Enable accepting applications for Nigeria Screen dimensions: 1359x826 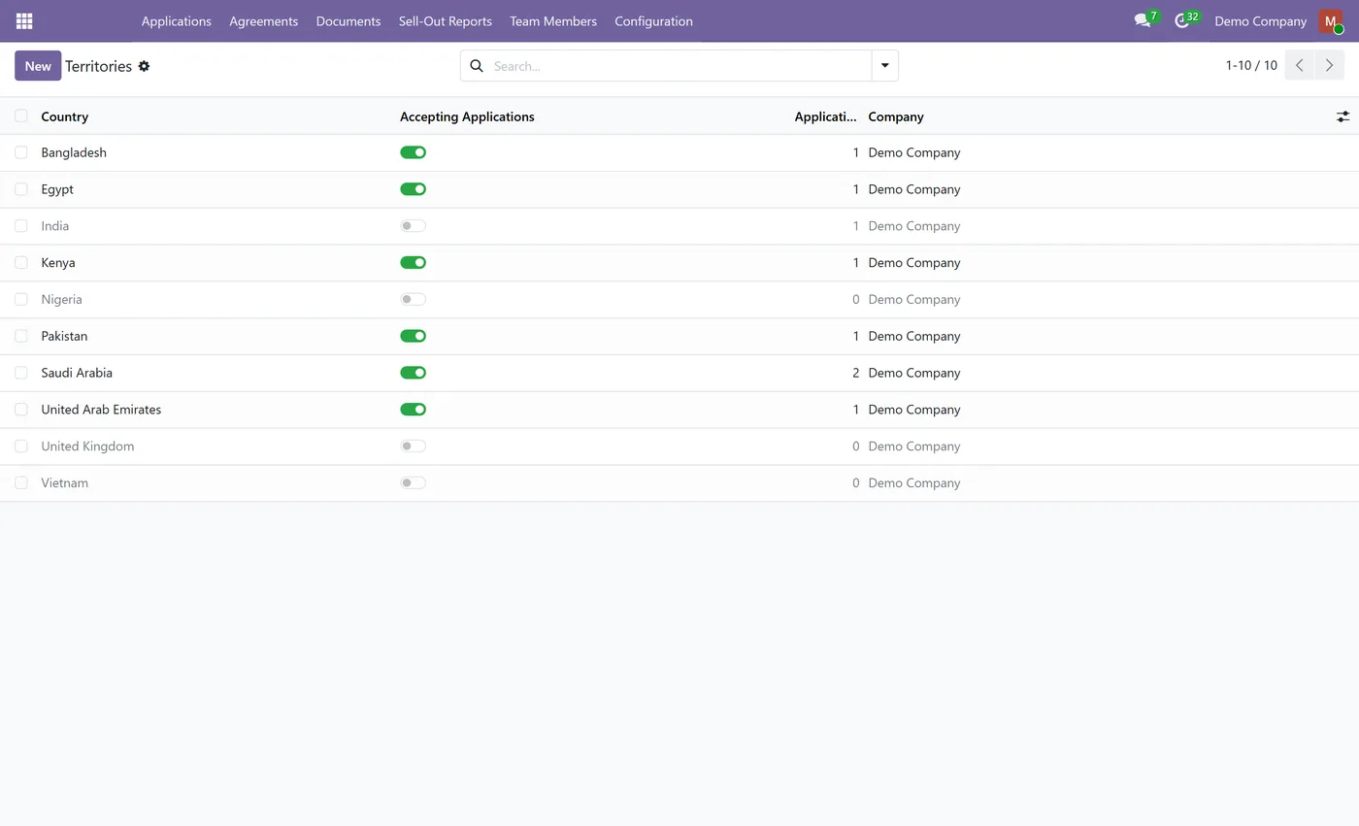tap(413, 299)
